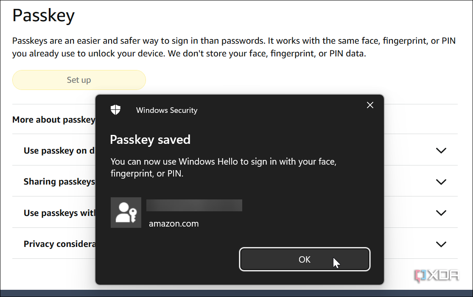473x297 pixels.
Task: Click the blurred account name field
Action: pyautogui.click(x=194, y=205)
